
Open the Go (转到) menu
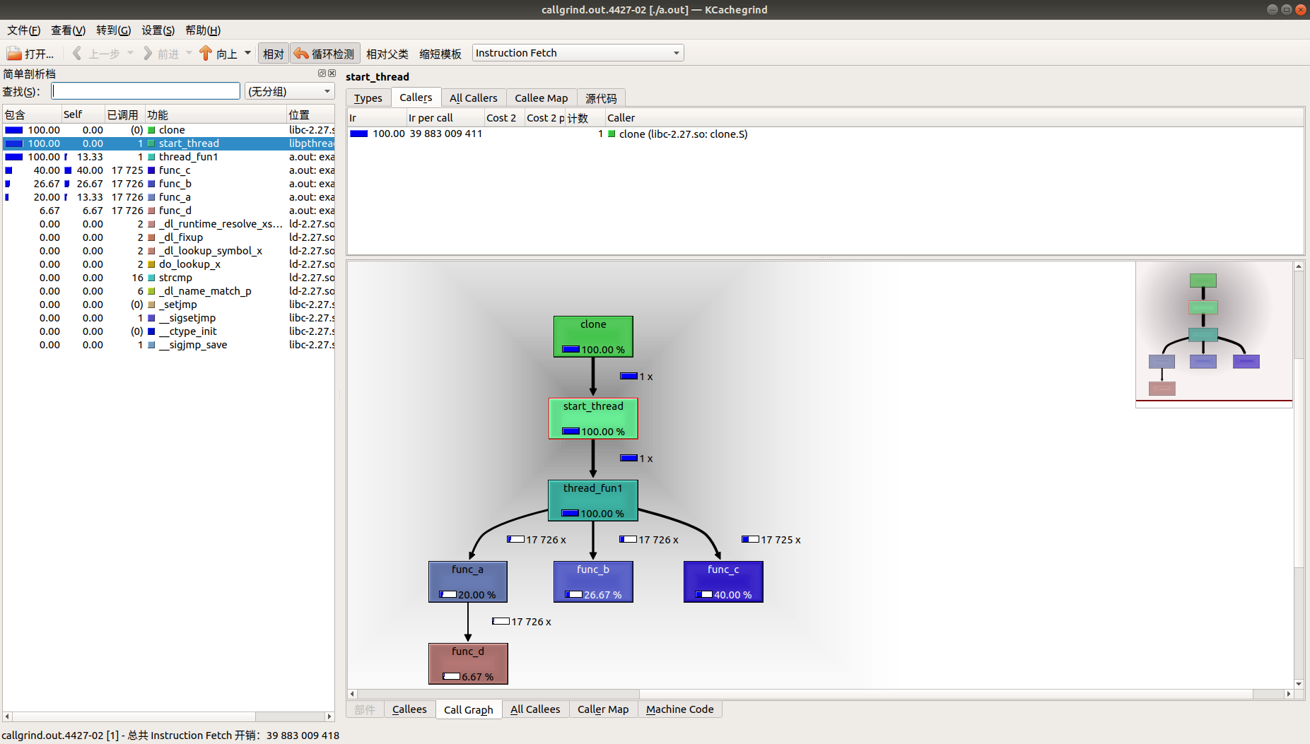(x=113, y=30)
